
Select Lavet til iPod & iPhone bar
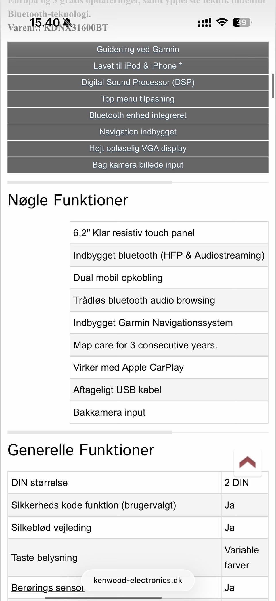[x=138, y=66]
